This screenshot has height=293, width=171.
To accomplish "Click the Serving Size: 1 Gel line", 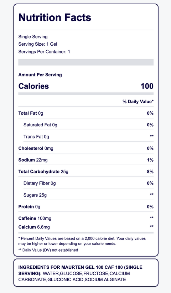I will pyautogui.click(x=38, y=44).
